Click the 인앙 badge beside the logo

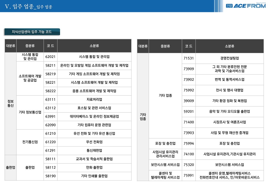[229, 6]
